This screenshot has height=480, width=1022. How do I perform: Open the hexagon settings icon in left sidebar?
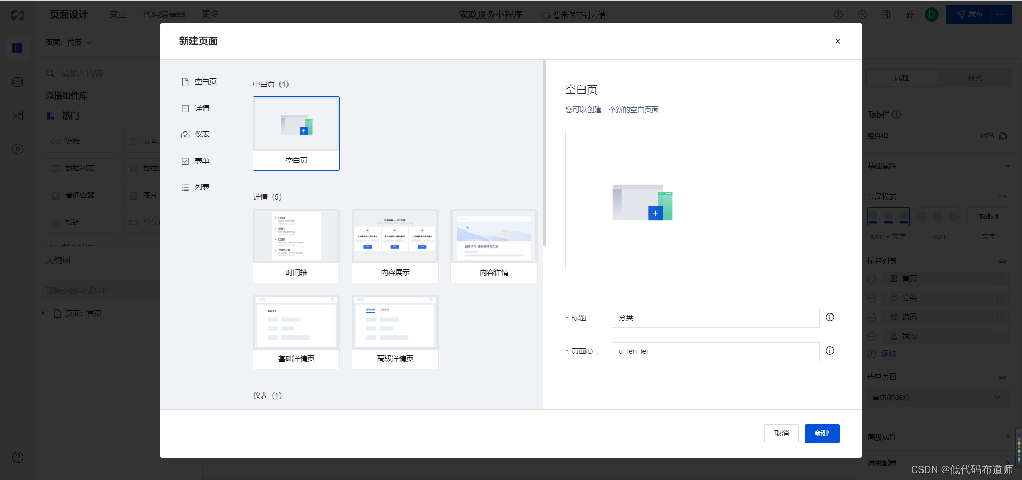tap(18, 149)
